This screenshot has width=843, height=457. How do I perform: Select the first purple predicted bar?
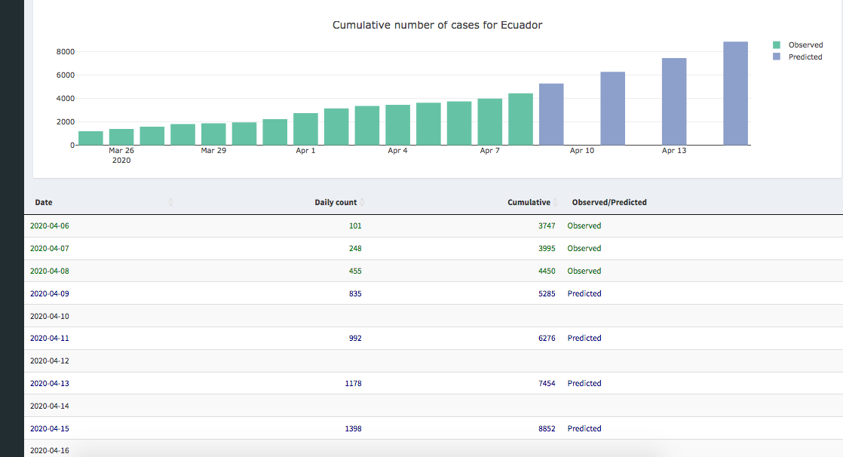[x=551, y=114]
